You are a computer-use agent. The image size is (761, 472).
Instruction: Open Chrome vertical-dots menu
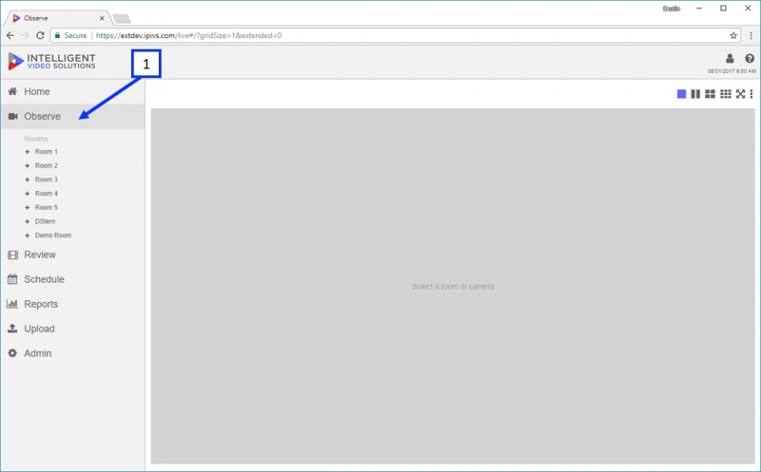751,35
